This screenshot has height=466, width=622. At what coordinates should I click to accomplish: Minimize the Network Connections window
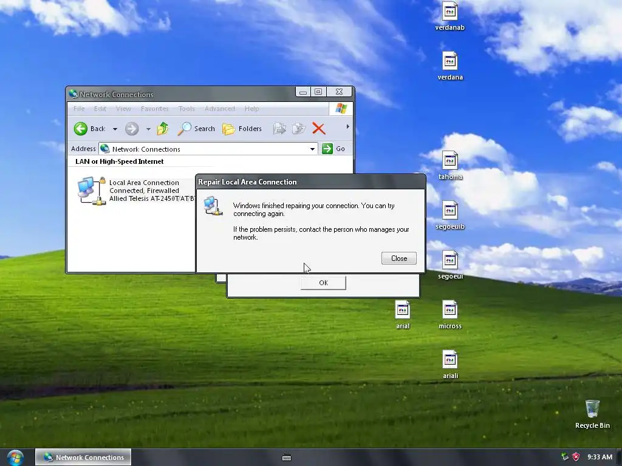tap(303, 92)
